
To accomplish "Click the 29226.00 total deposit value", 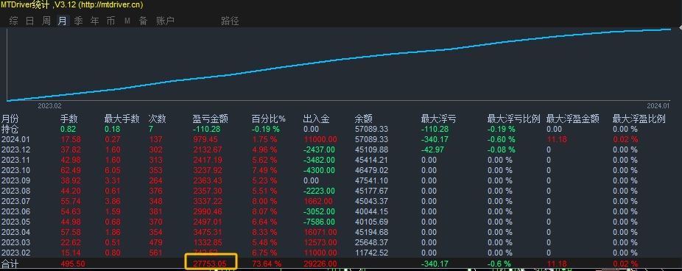I will point(320,264).
